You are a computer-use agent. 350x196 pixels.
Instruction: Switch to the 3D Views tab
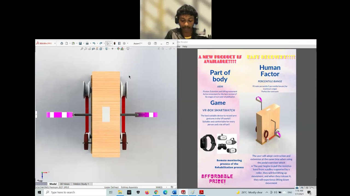coord(65,184)
